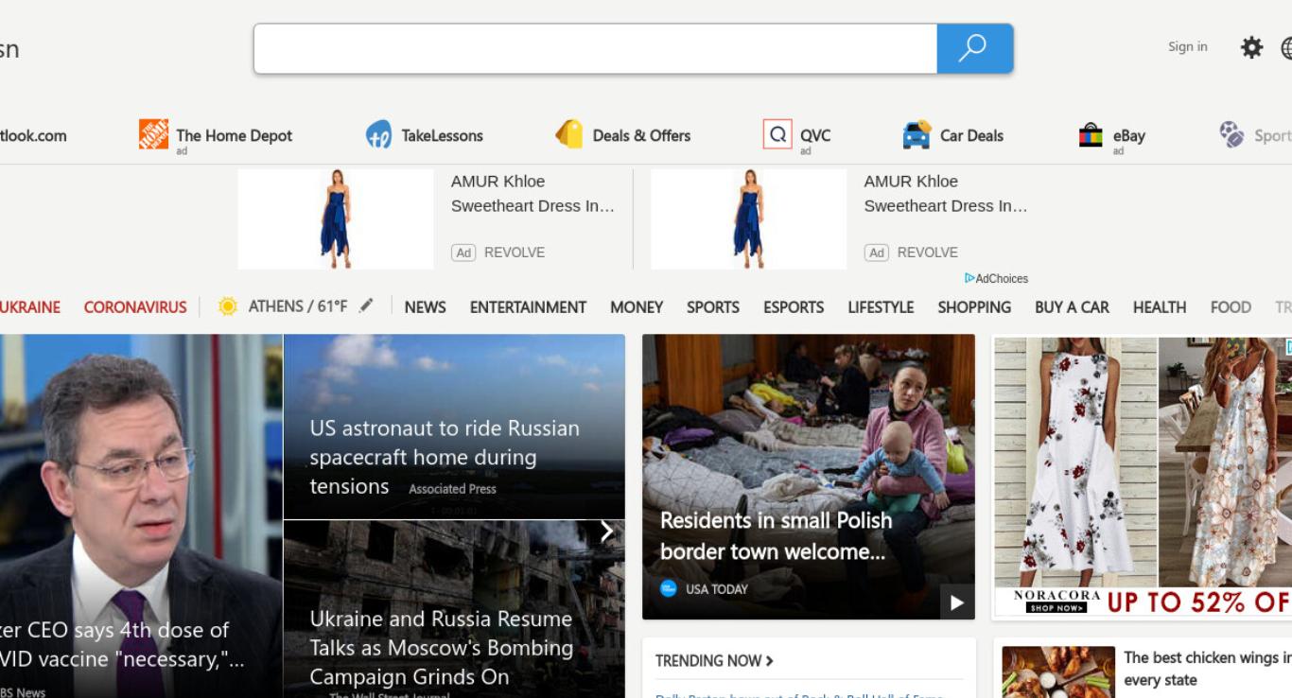
Task: Select the Buy a Car navigation item
Action: [1072, 307]
